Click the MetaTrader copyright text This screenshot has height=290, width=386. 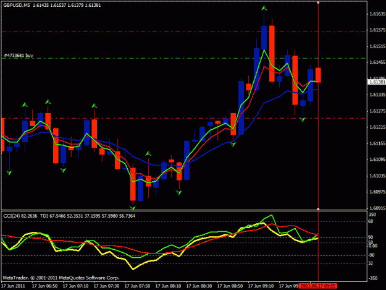click(61, 278)
